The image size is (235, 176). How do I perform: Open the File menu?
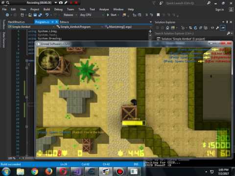(4, 9)
